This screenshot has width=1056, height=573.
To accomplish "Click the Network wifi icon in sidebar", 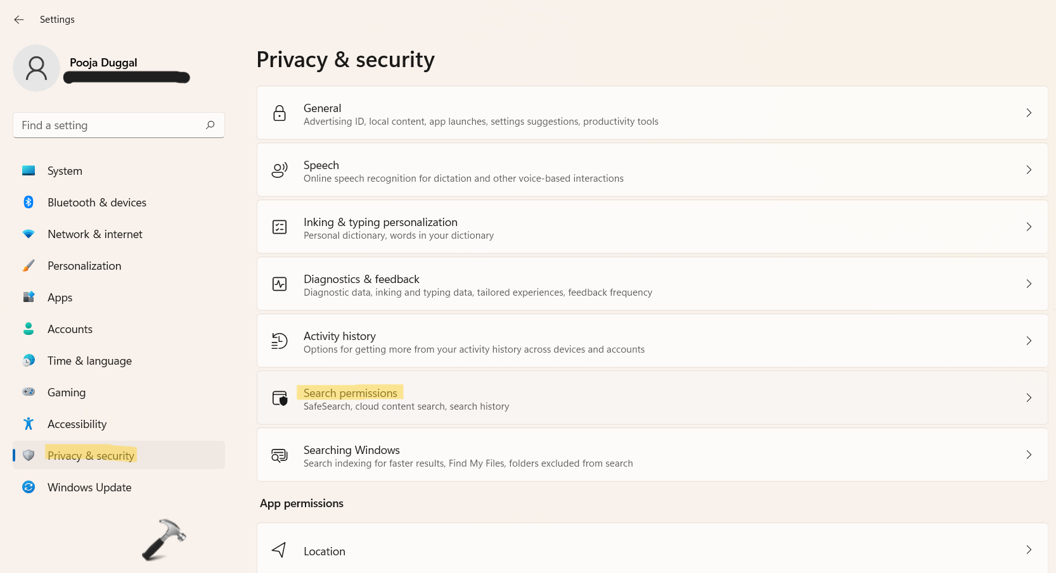I will tap(29, 234).
